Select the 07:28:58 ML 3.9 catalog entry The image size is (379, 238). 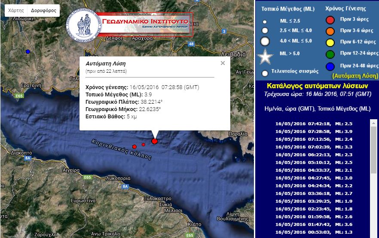320,131
